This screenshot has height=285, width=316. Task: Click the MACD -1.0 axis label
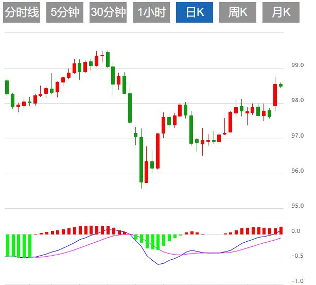pyautogui.click(x=296, y=281)
